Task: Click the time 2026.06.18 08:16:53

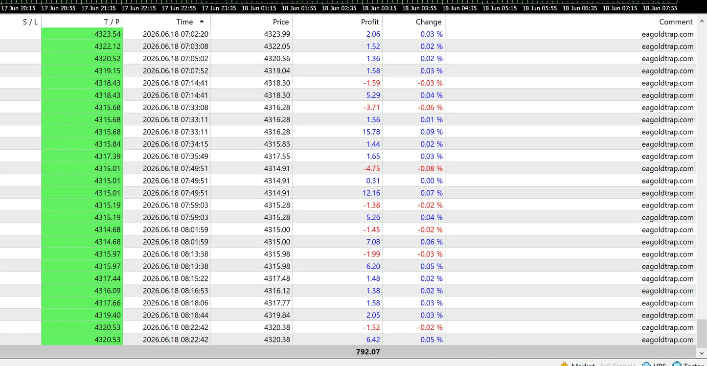Action: coord(176,291)
